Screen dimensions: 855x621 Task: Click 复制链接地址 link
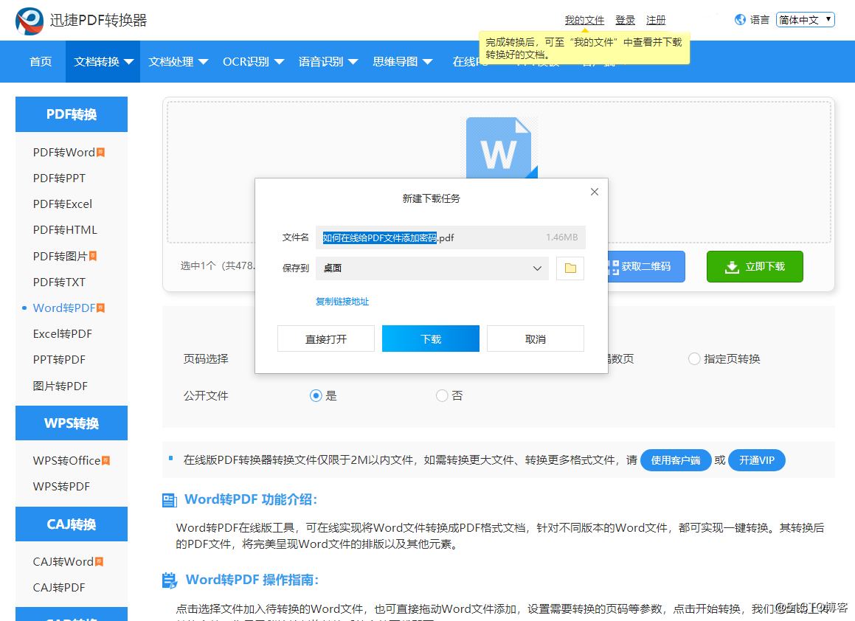coord(342,302)
